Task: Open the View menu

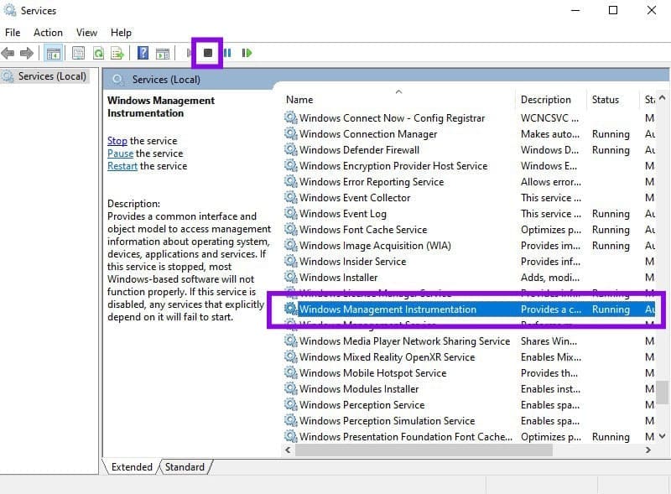Action: click(86, 33)
